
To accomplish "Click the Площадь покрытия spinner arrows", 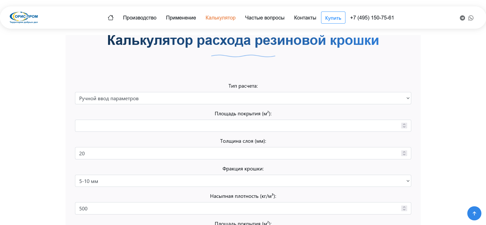I will [404, 126].
